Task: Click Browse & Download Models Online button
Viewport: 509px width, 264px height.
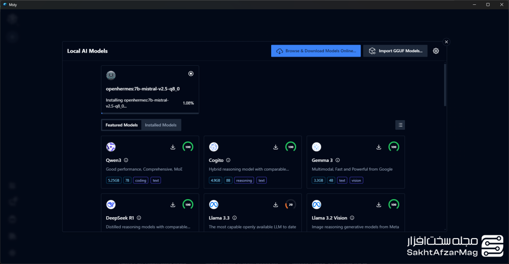Action: tap(316, 51)
